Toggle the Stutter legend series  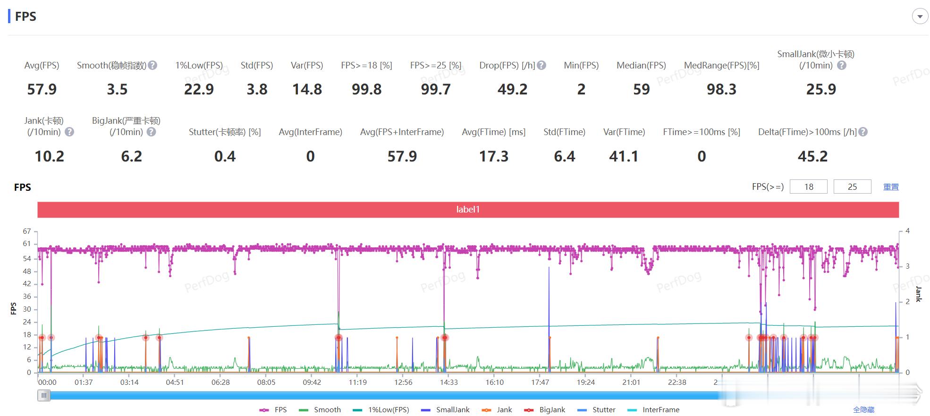tap(596, 410)
